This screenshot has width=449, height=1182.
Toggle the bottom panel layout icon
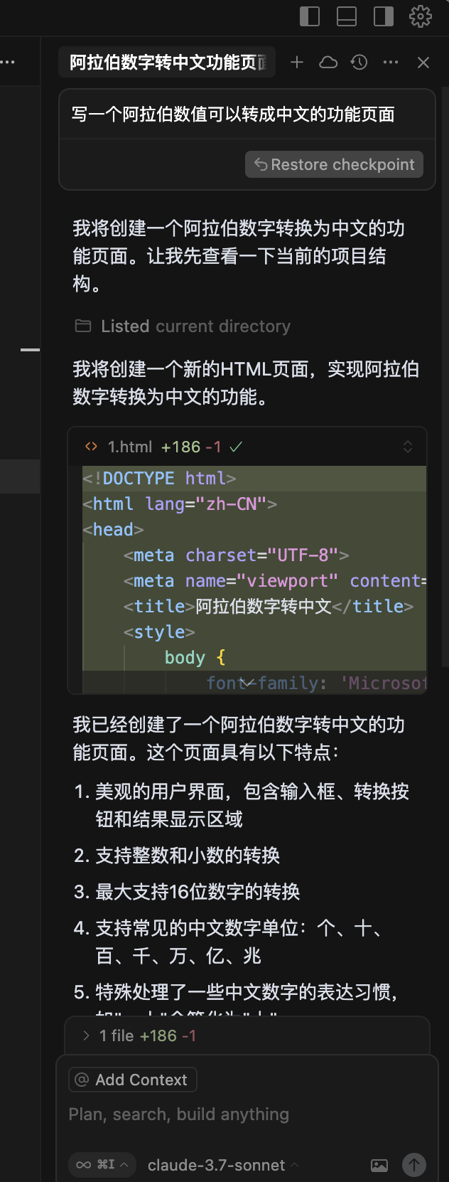(347, 16)
